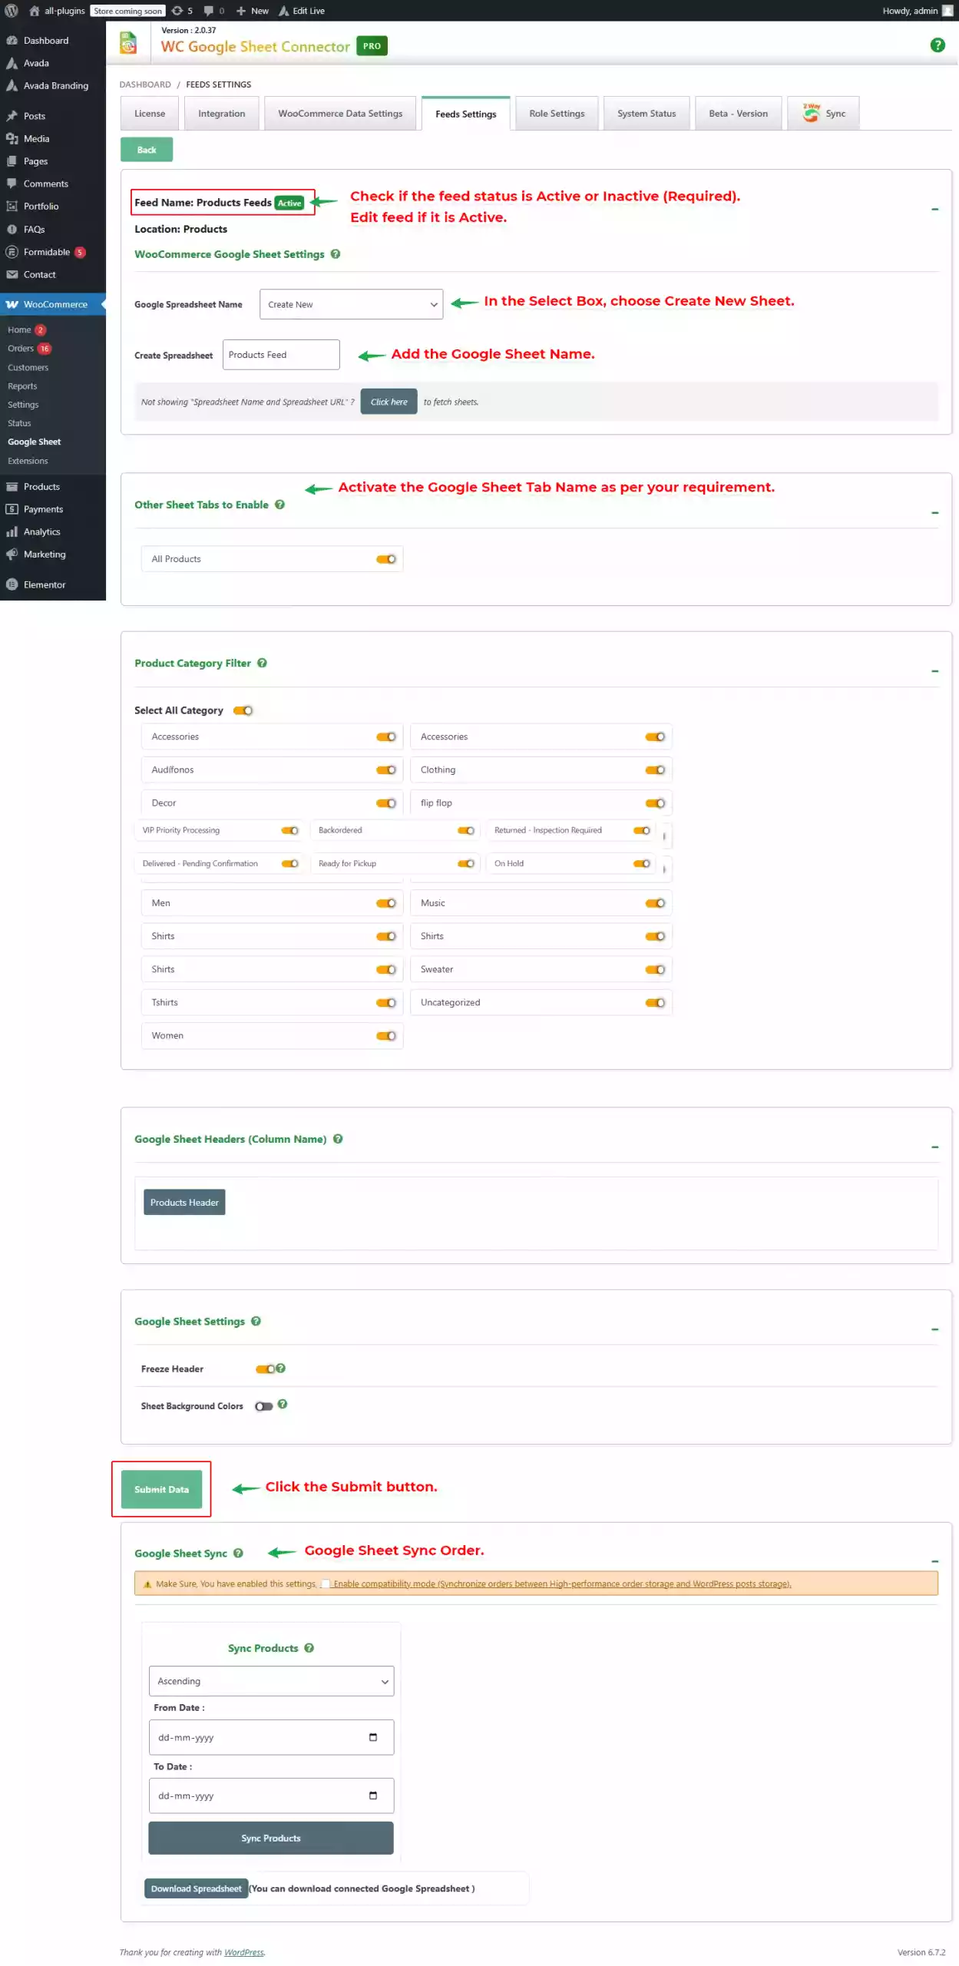Open the From Date calendar picker icon

tap(373, 1737)
